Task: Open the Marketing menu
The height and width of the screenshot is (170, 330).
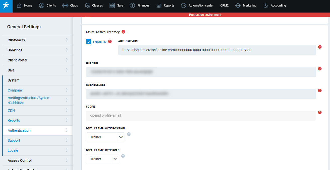Action: pyautogui.click(x=246, y=6)
